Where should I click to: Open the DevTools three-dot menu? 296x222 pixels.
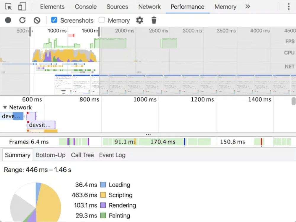pyautogui.click(x=288, y=7)
